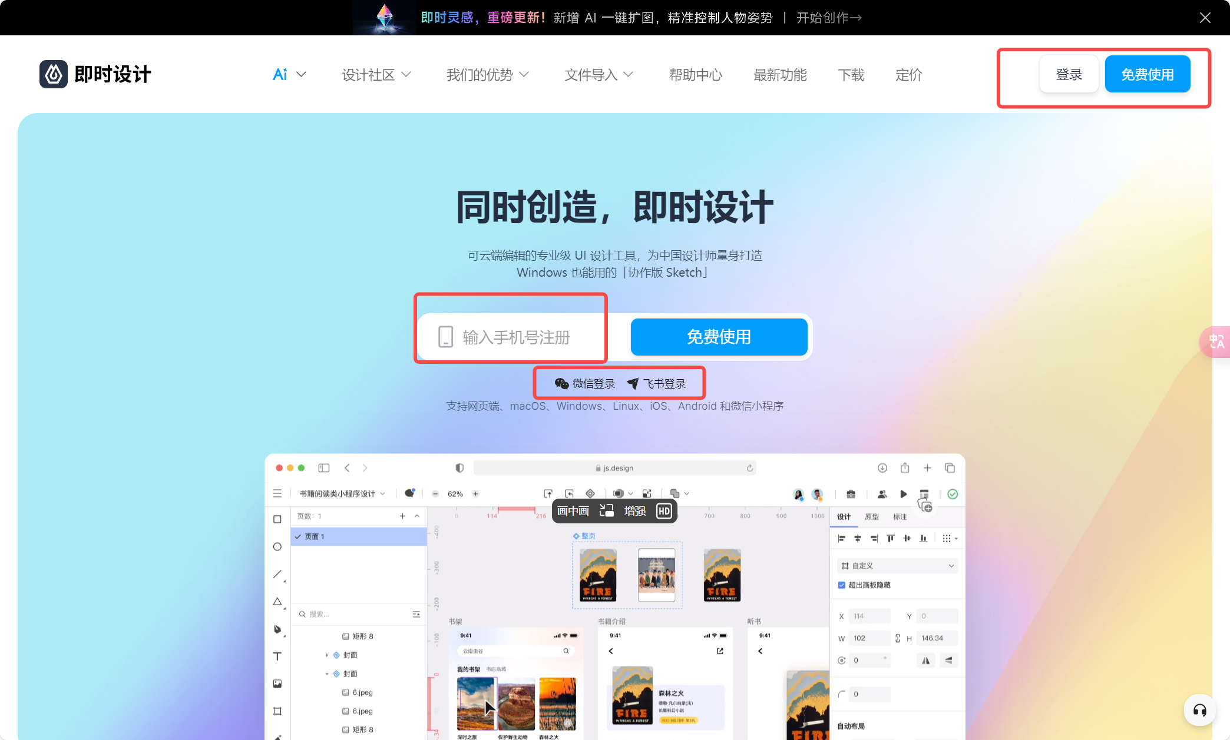This screenshot has width=1230, height=740.
Task: Expand 文件导入 dropdown
Action: tap(599, 75)
